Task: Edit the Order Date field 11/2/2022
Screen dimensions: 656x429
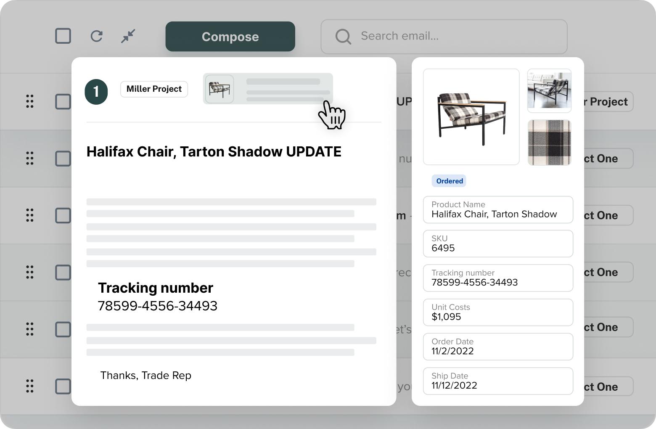Action: [498, 347]
